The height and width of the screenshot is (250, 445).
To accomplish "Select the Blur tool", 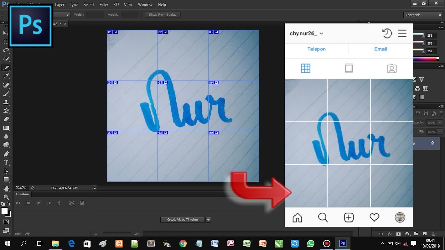I will (6, 136).
